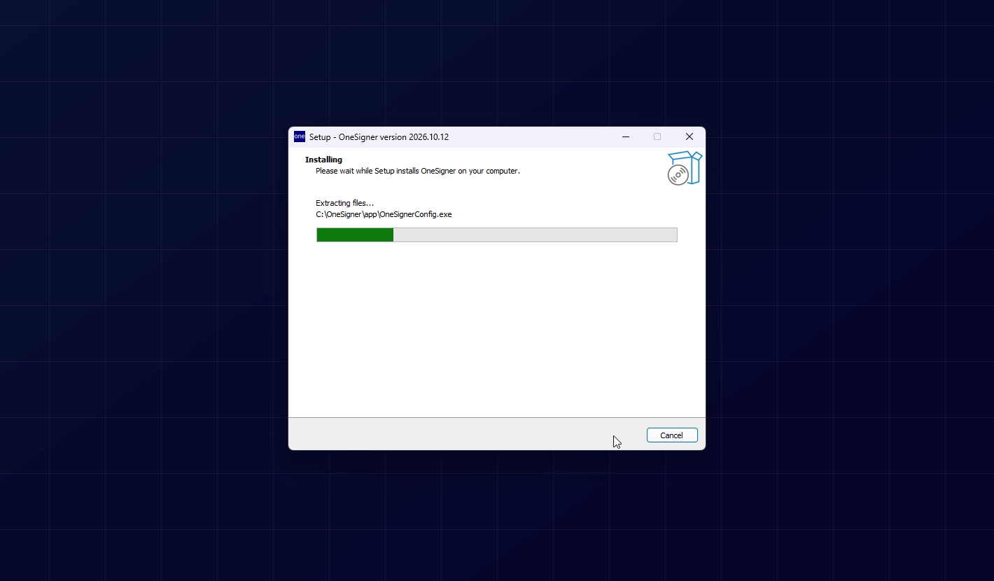Minimize the Setup window
The image size is (994, 581).
coord(626,137)
